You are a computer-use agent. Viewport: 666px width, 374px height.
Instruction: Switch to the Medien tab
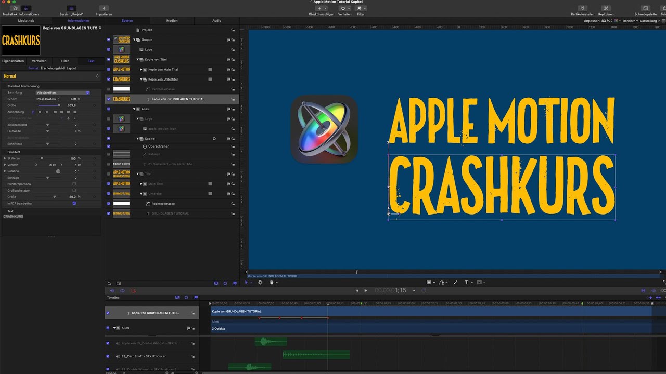(x=172, y=21)
